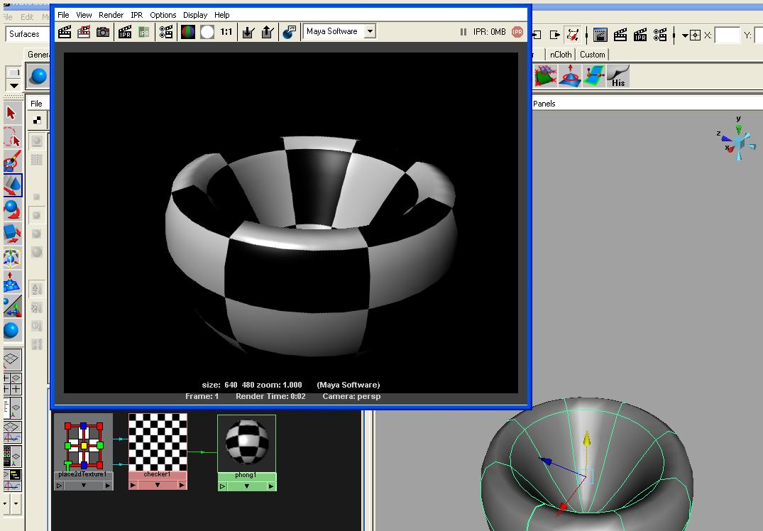Screen dimensions: 763x531
Task: Click the red IPR stop icon
Action: [x=517, y=32]
